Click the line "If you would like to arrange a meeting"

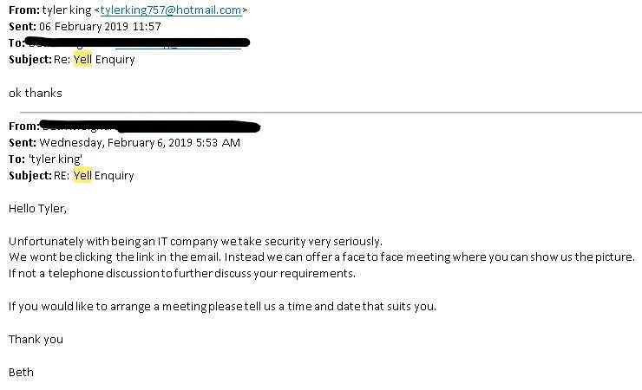click(222, 306)
